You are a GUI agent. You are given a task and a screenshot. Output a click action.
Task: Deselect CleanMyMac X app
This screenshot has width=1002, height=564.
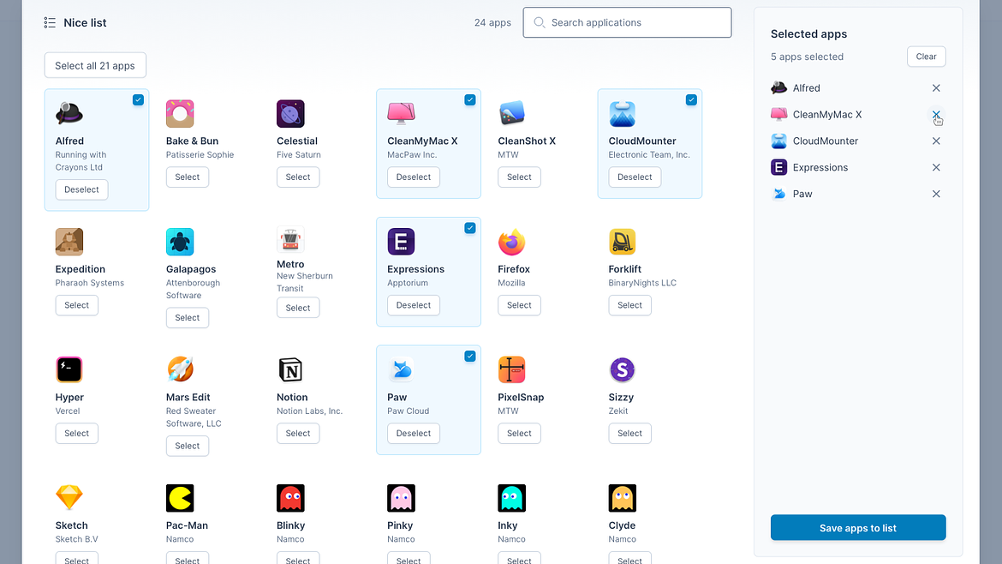point(414,177)
